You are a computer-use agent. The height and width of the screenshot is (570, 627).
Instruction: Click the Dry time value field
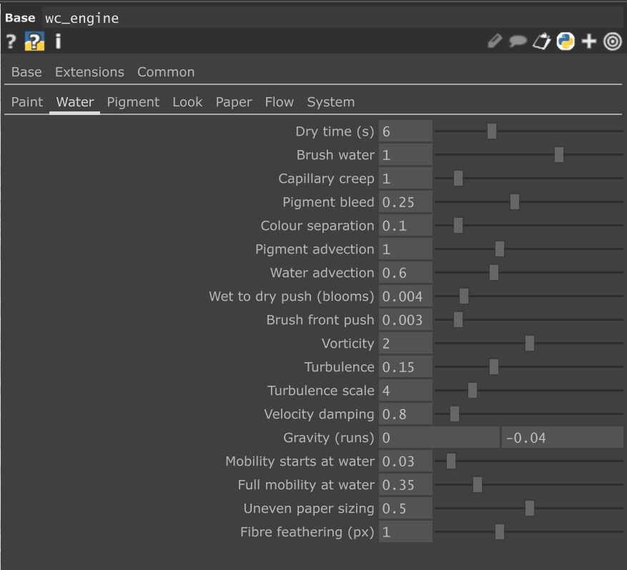click(x=405, y=131)
